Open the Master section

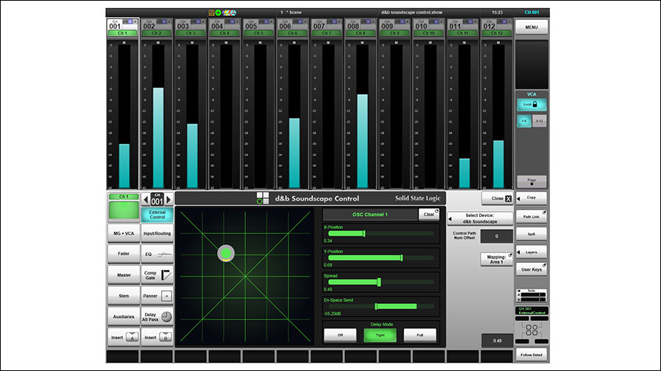pos(124,275)
